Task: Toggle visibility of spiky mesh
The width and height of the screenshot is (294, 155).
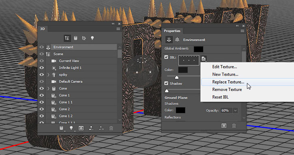Action: pos(42,75)
